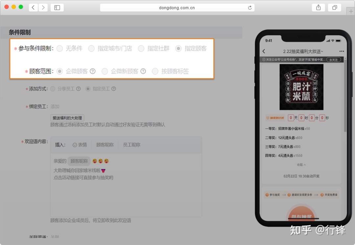Viewport: 355px width, 245px height.
Task: Tap the back arrow in phone preview
Action: pyautogui.click(x=264, y=51)
